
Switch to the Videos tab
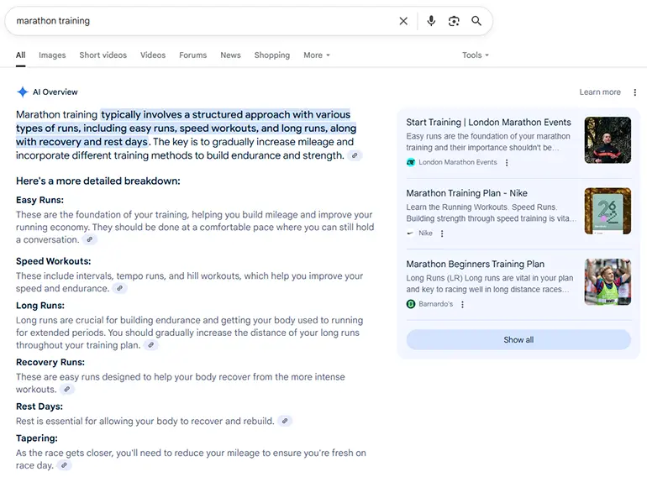point(153,55)
